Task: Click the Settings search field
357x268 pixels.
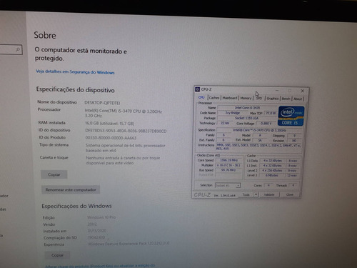Action: [10, 49]
